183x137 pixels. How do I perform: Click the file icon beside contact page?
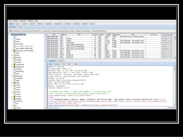point(14,62)
